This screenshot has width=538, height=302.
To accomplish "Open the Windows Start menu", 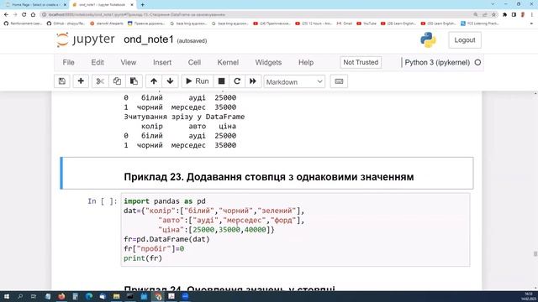I will [x=6, y=296].
